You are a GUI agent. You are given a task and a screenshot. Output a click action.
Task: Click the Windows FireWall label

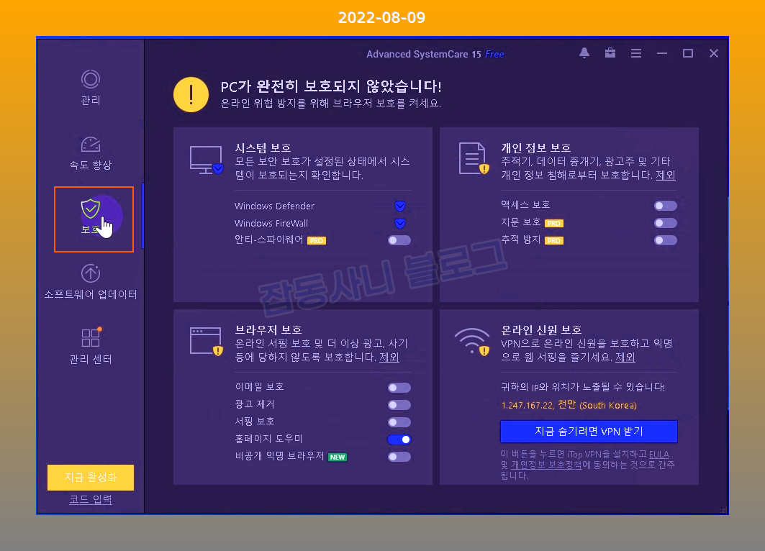[271, 223]
